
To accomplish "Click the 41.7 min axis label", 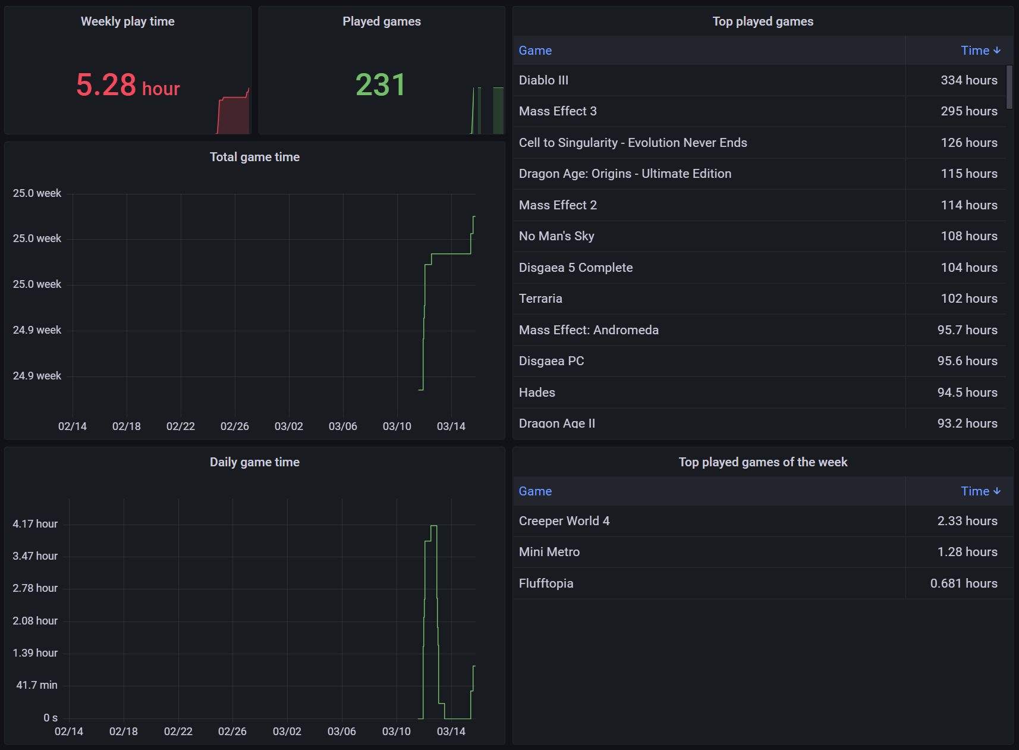I will coord(37,685).
